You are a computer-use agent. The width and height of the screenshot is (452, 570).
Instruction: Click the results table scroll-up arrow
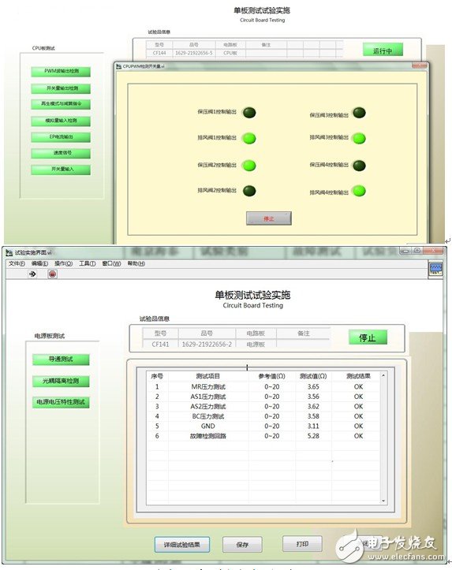point(383,375)
